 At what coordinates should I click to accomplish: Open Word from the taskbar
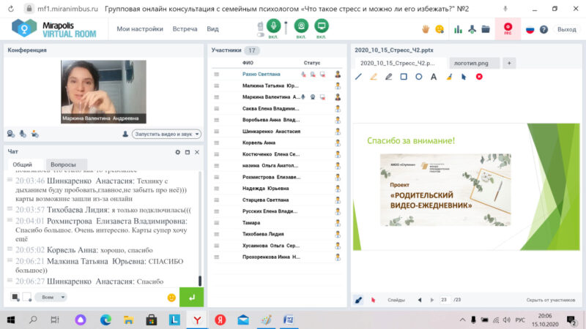click(289, 319)
